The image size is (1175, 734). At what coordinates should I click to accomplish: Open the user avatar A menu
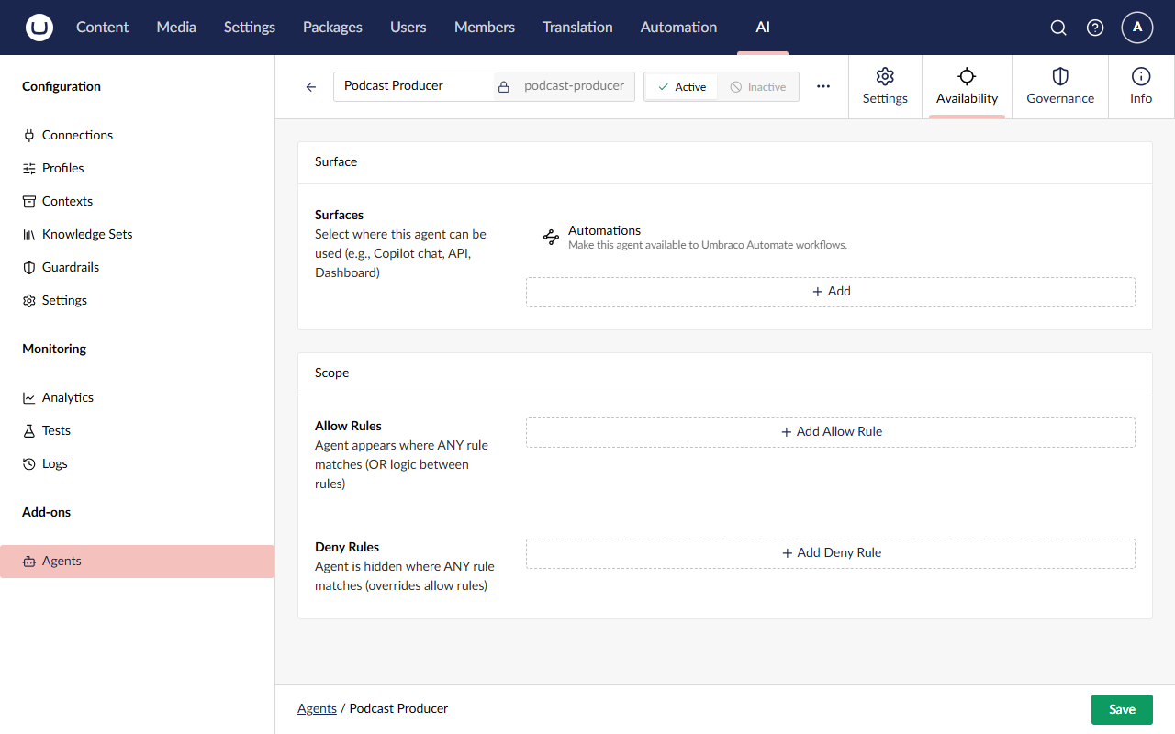1137,28
